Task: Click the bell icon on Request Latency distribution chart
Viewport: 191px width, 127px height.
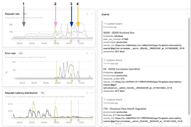Action: click(87, 93)
